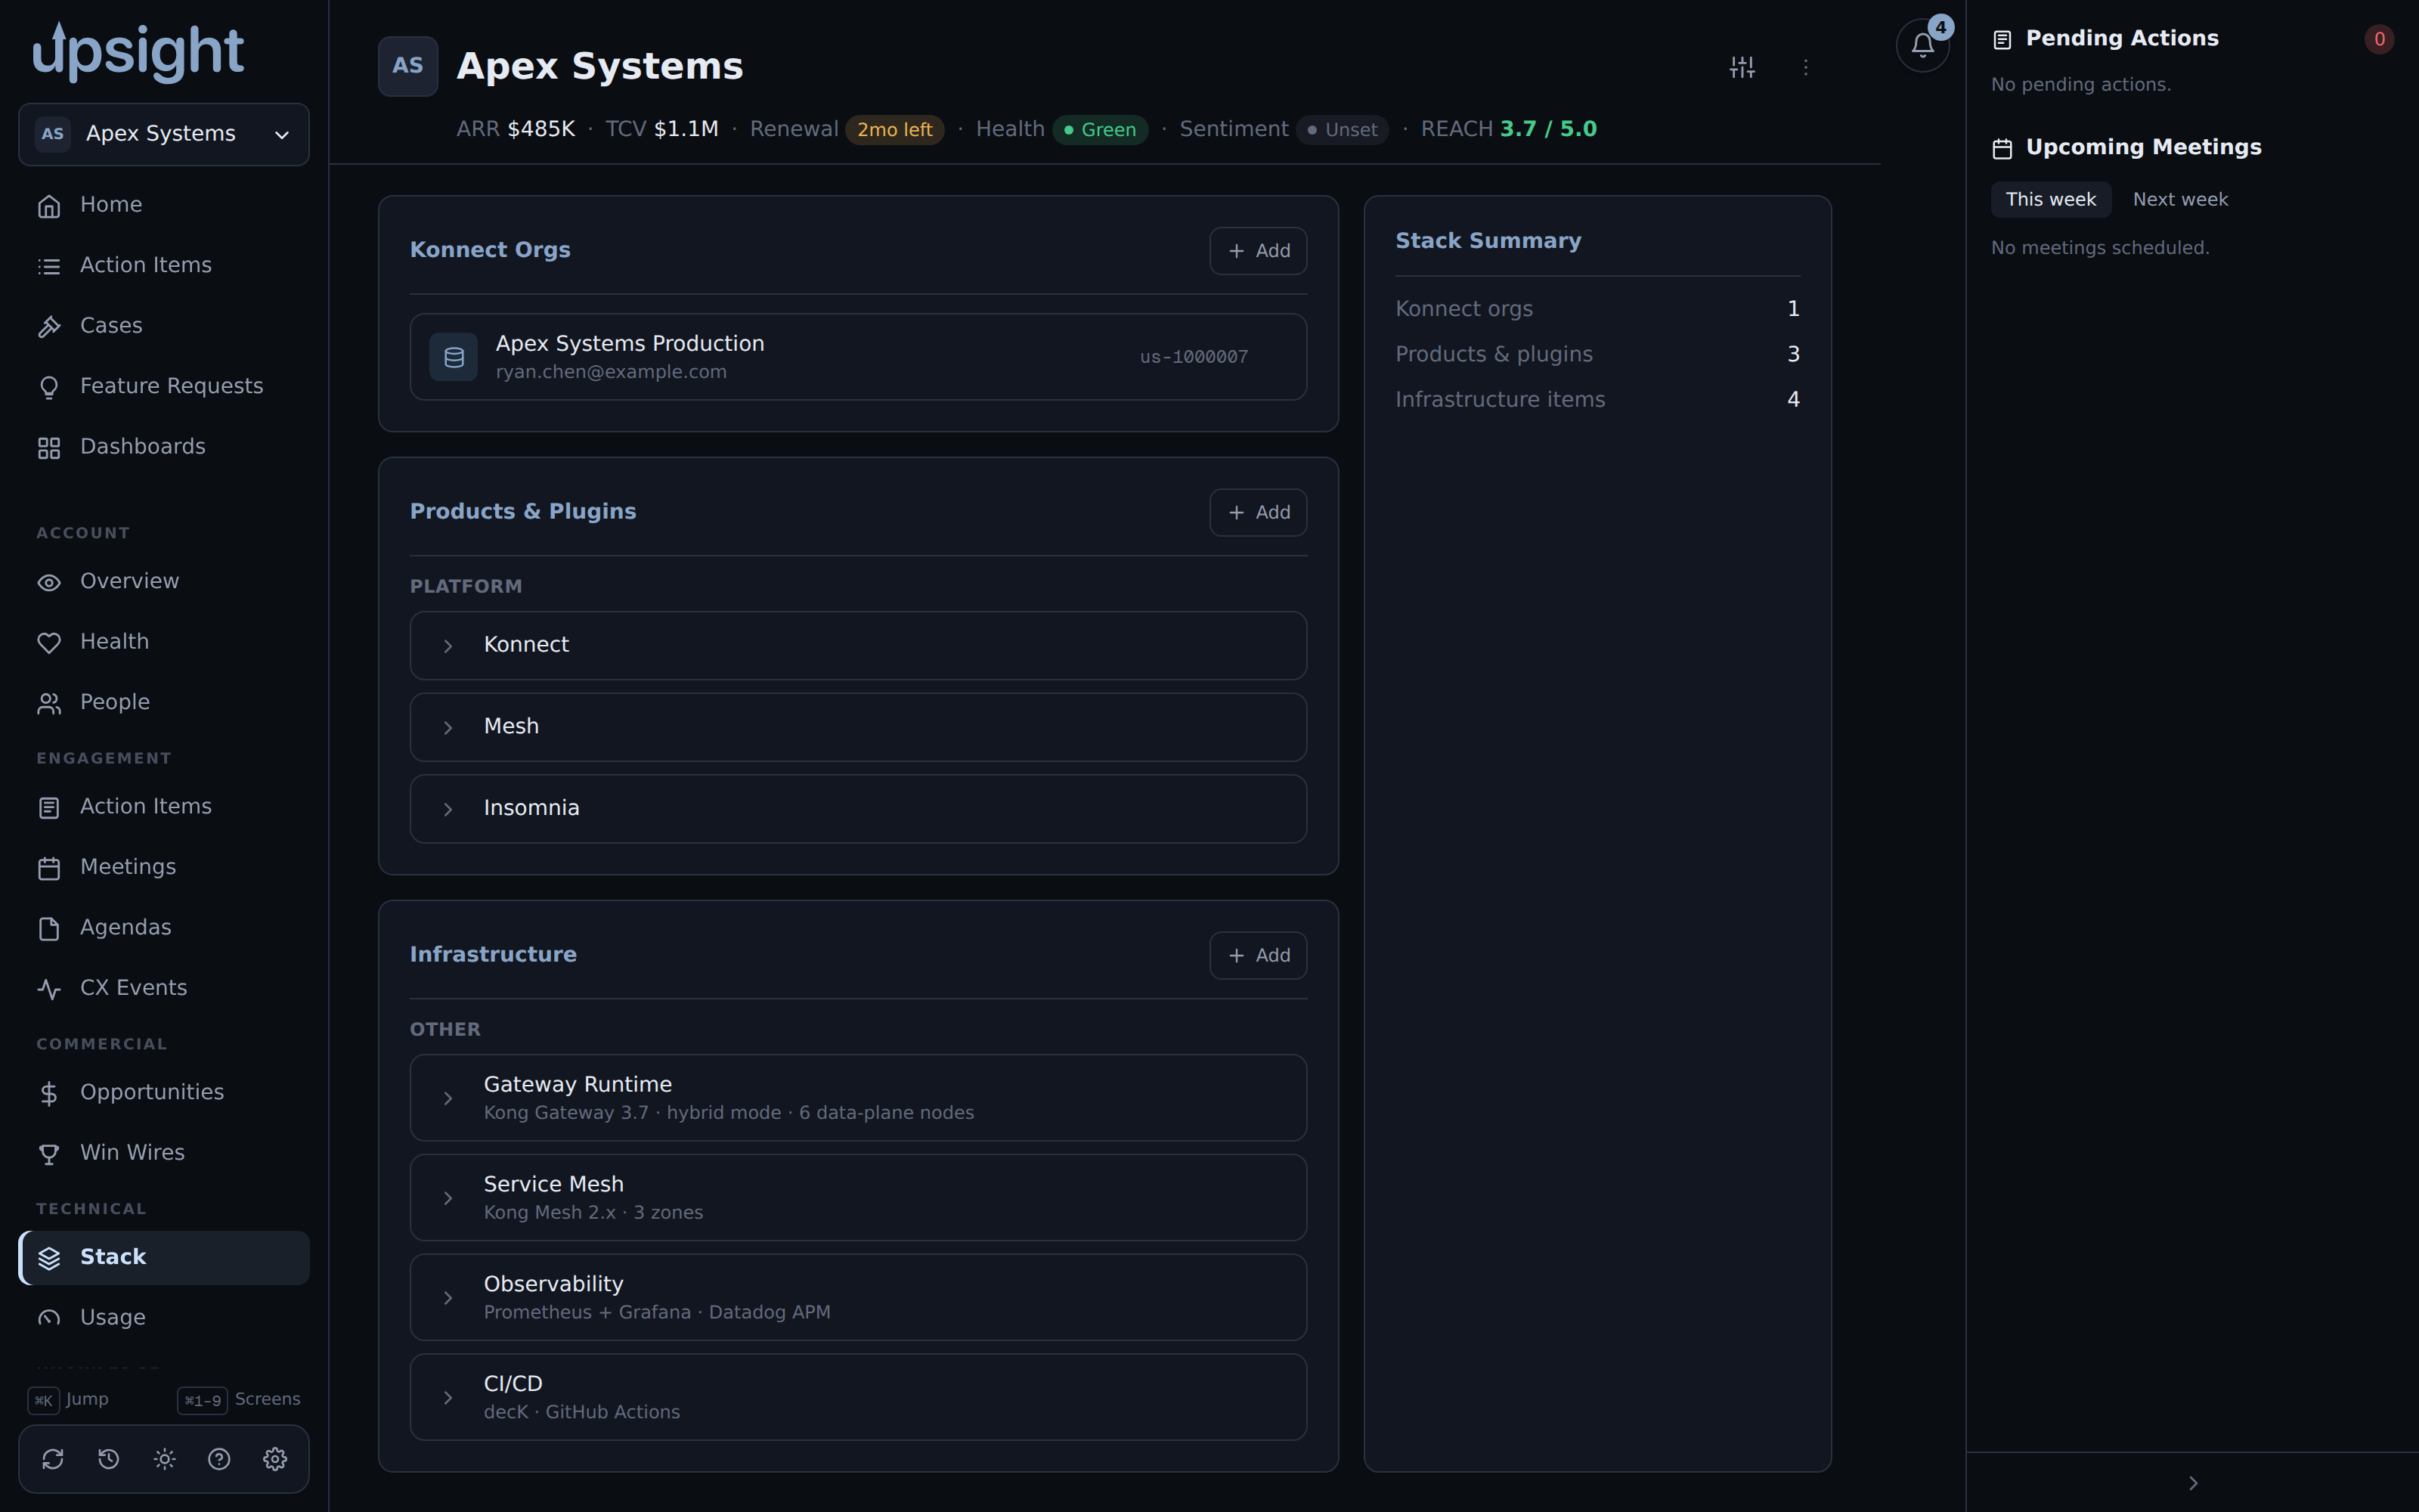Click the TCV $1.1M value
This screenshot has height=1512, width=2419.
pyautogui.click(x=686, y=129)
